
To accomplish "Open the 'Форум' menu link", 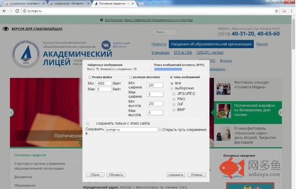I will pyautogui.click(x=226, y=61).
